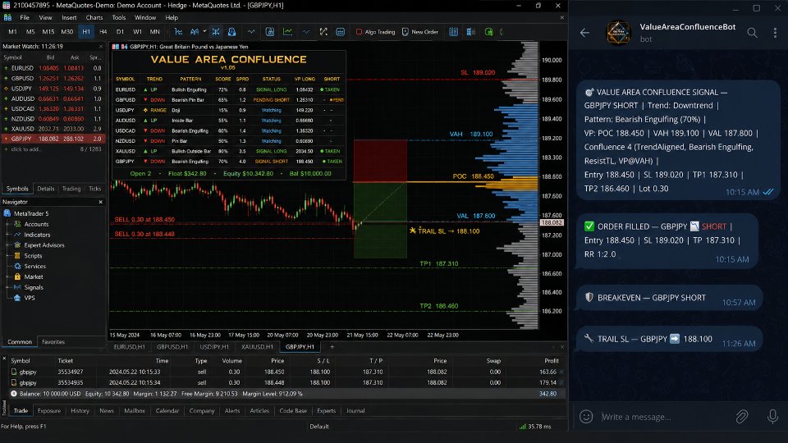Switch chart timeframe to M5

[x=30, y=32]
